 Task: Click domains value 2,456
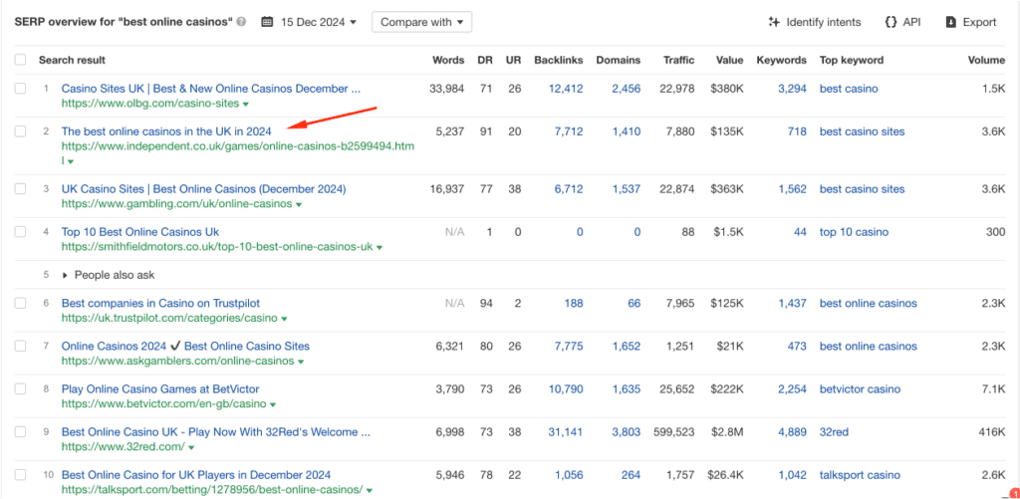[x=626, y=89]
